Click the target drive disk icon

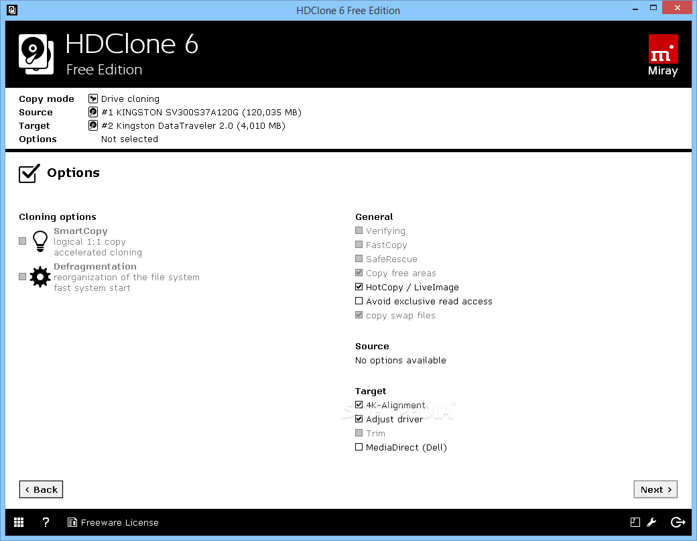pyautogui.click(x=93, y=125)
